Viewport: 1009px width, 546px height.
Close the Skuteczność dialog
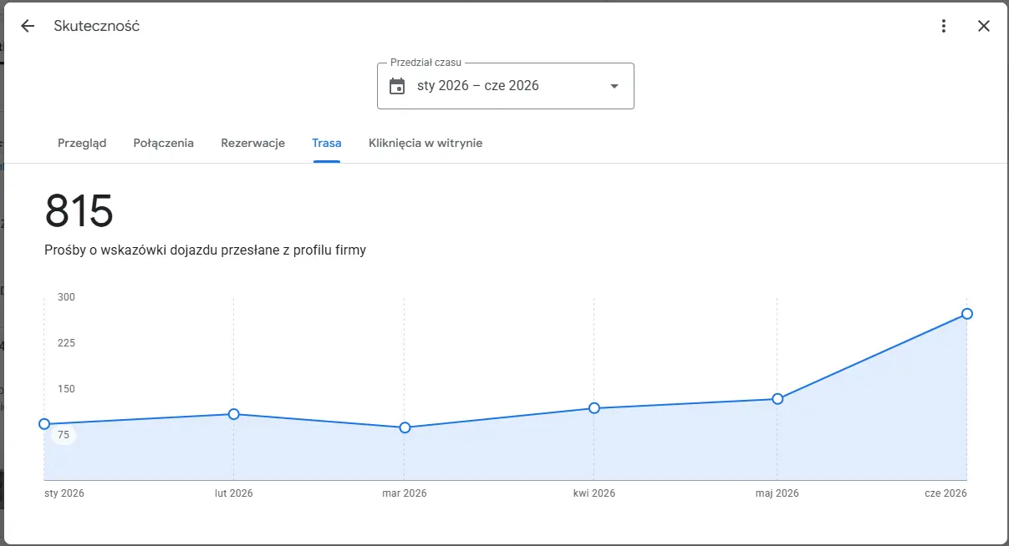[984, 26]
